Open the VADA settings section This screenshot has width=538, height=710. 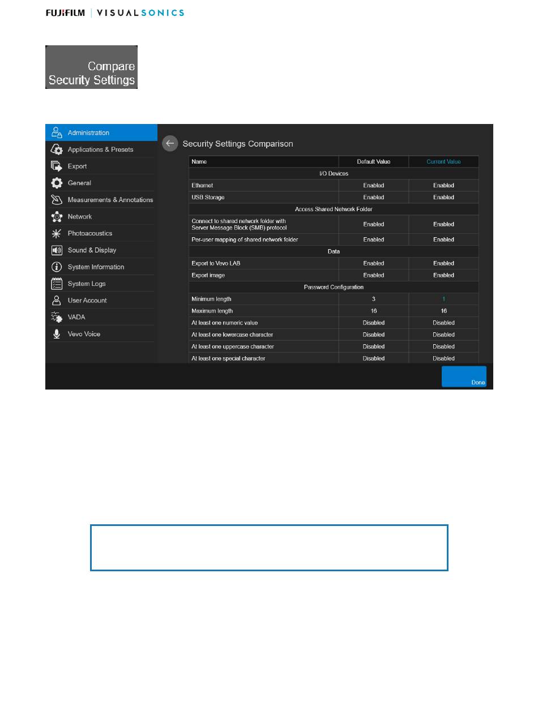[76, 317]
